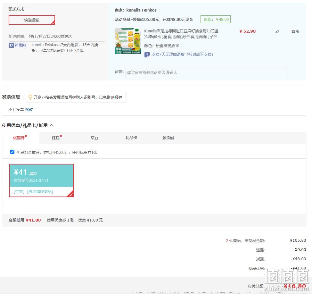Select the 快递运输 delivery method button
The width and height of the screenshot is (312, 294).
[32, 20]
